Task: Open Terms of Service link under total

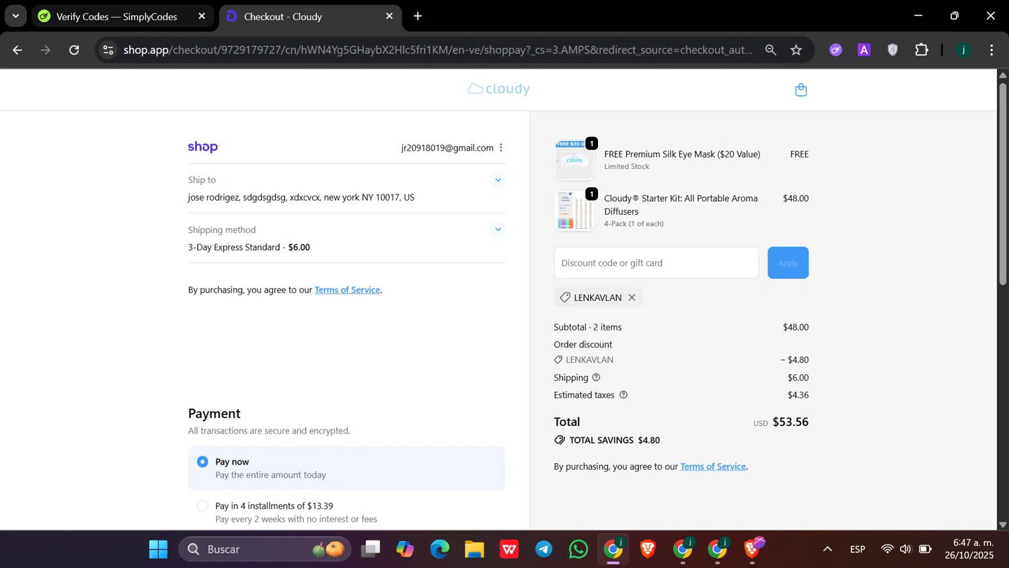Action: pyautogui.click(x=713, y=466)
